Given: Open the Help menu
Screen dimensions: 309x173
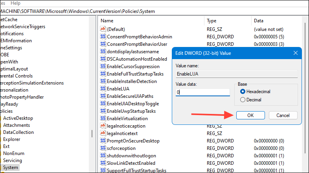Looking at the screenshot, I should point(15,3).
